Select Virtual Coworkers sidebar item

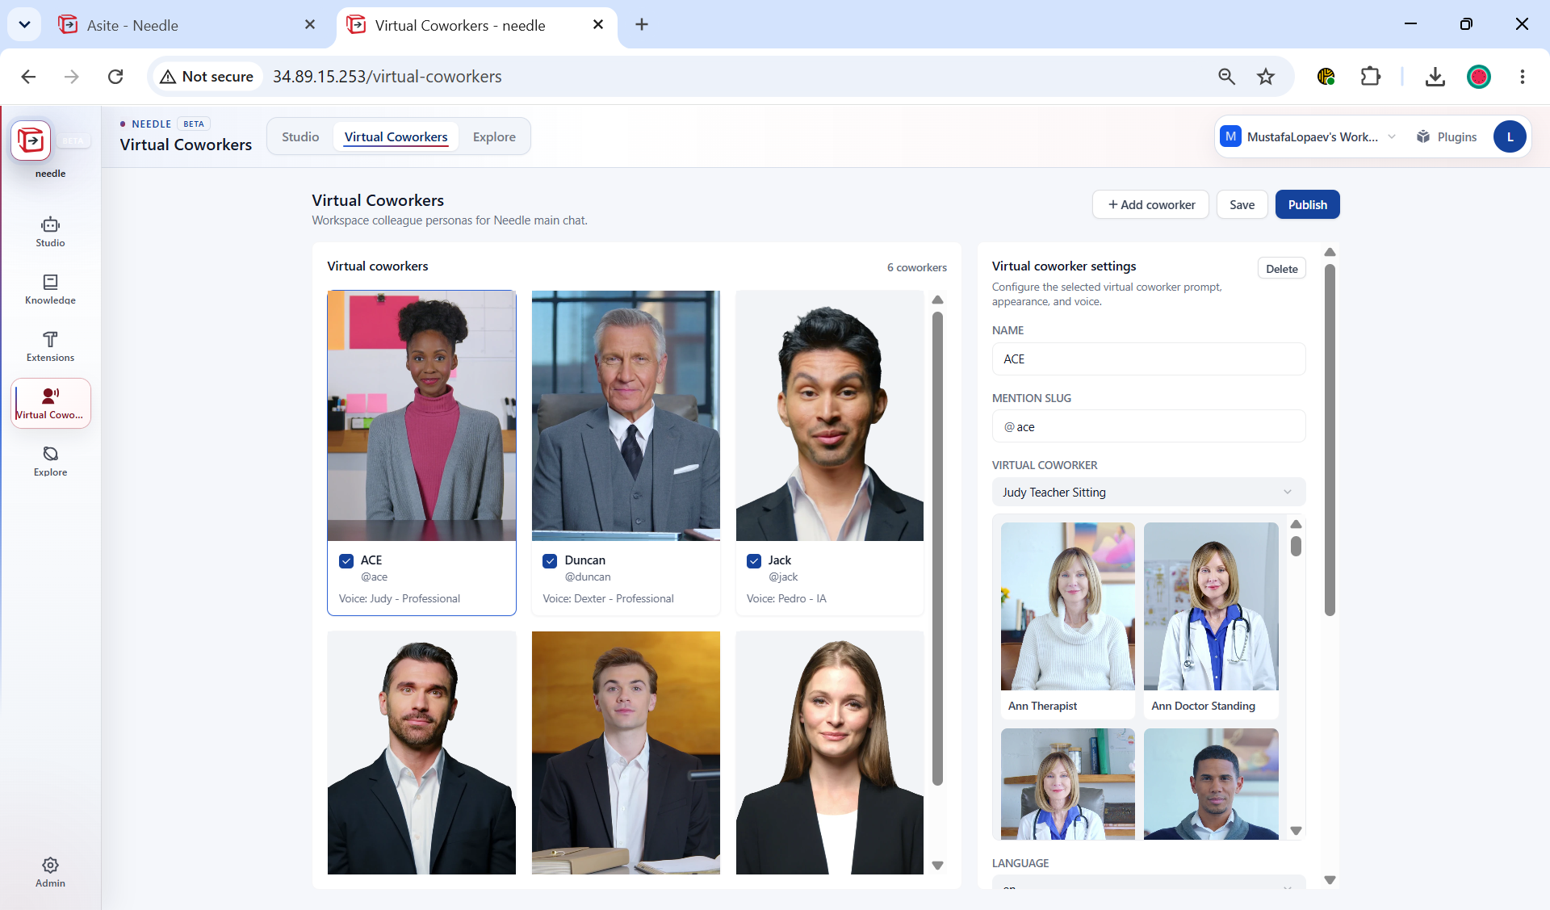[x=50, y=403]
